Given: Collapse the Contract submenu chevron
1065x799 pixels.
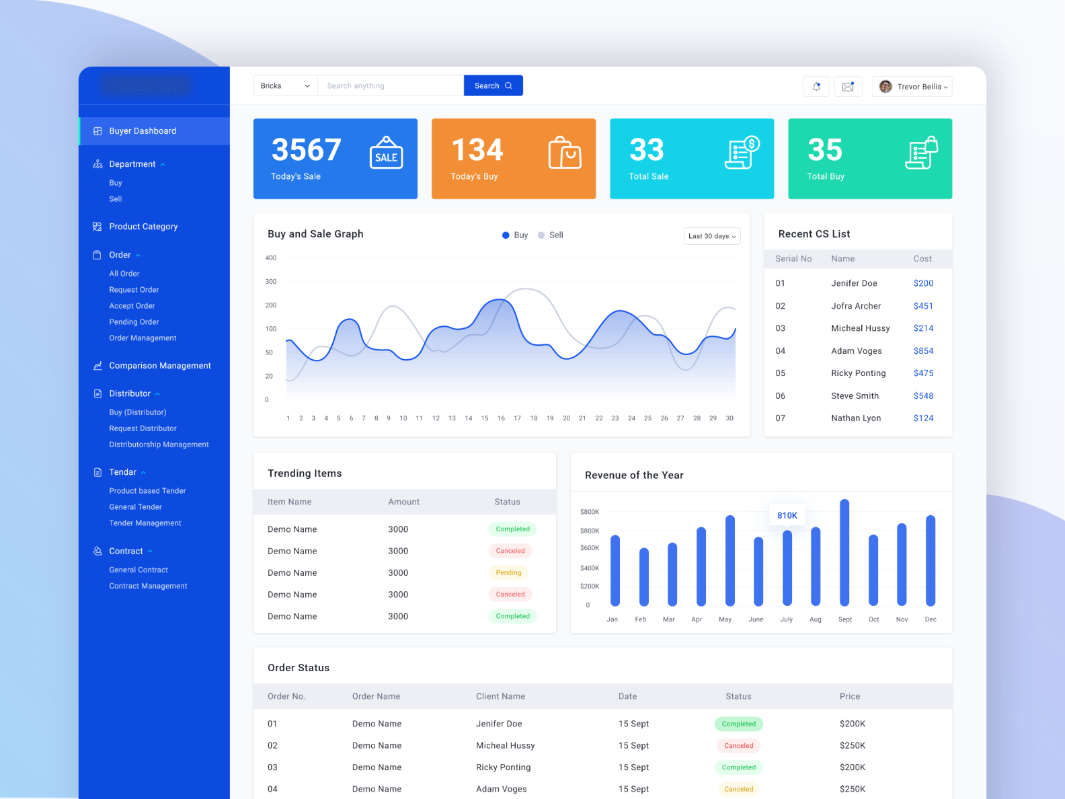Looking at the screenshot, I should [150, 551].
